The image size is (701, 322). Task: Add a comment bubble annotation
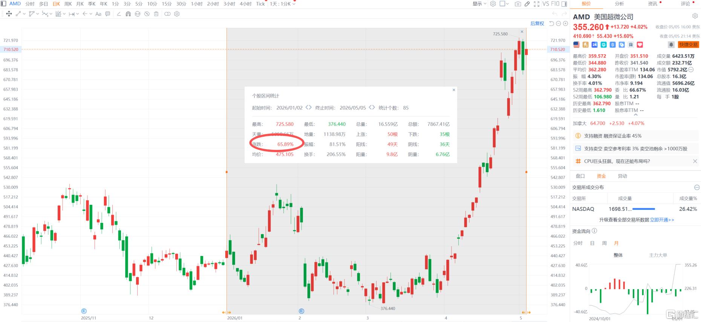[108, 14]
